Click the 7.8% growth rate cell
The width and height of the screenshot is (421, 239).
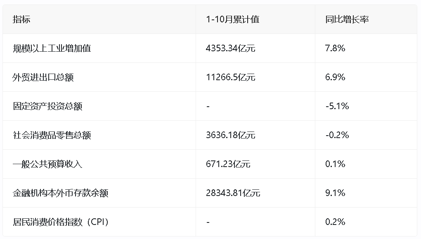[x=335, y=48]
